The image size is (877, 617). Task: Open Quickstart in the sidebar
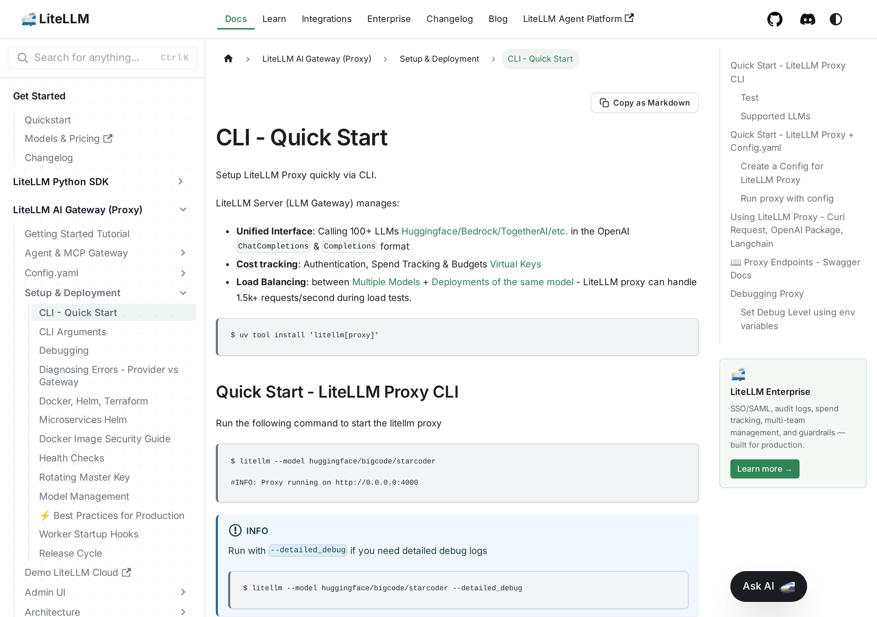(x=48, y=120)
